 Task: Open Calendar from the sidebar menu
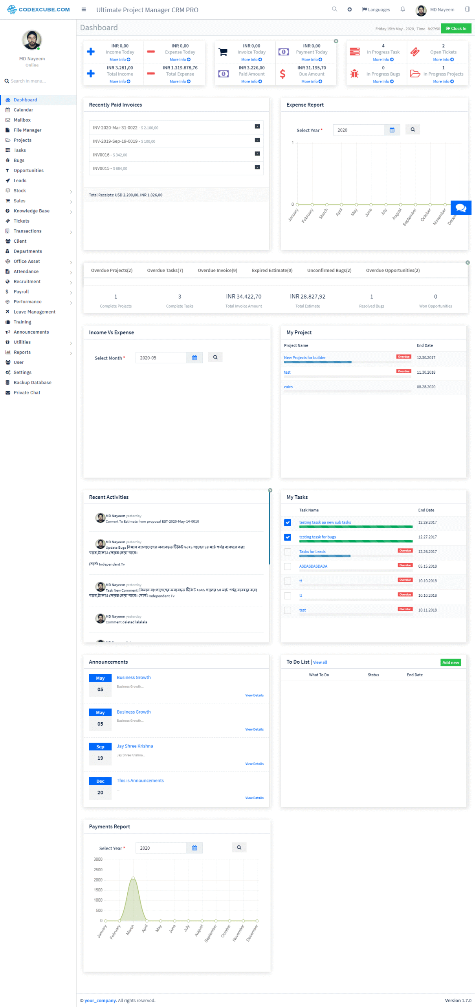(23, 110)
